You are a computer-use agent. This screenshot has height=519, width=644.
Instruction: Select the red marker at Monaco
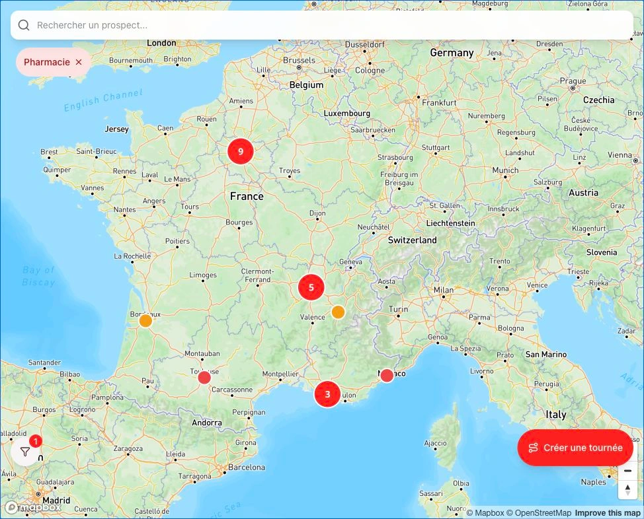387,376
